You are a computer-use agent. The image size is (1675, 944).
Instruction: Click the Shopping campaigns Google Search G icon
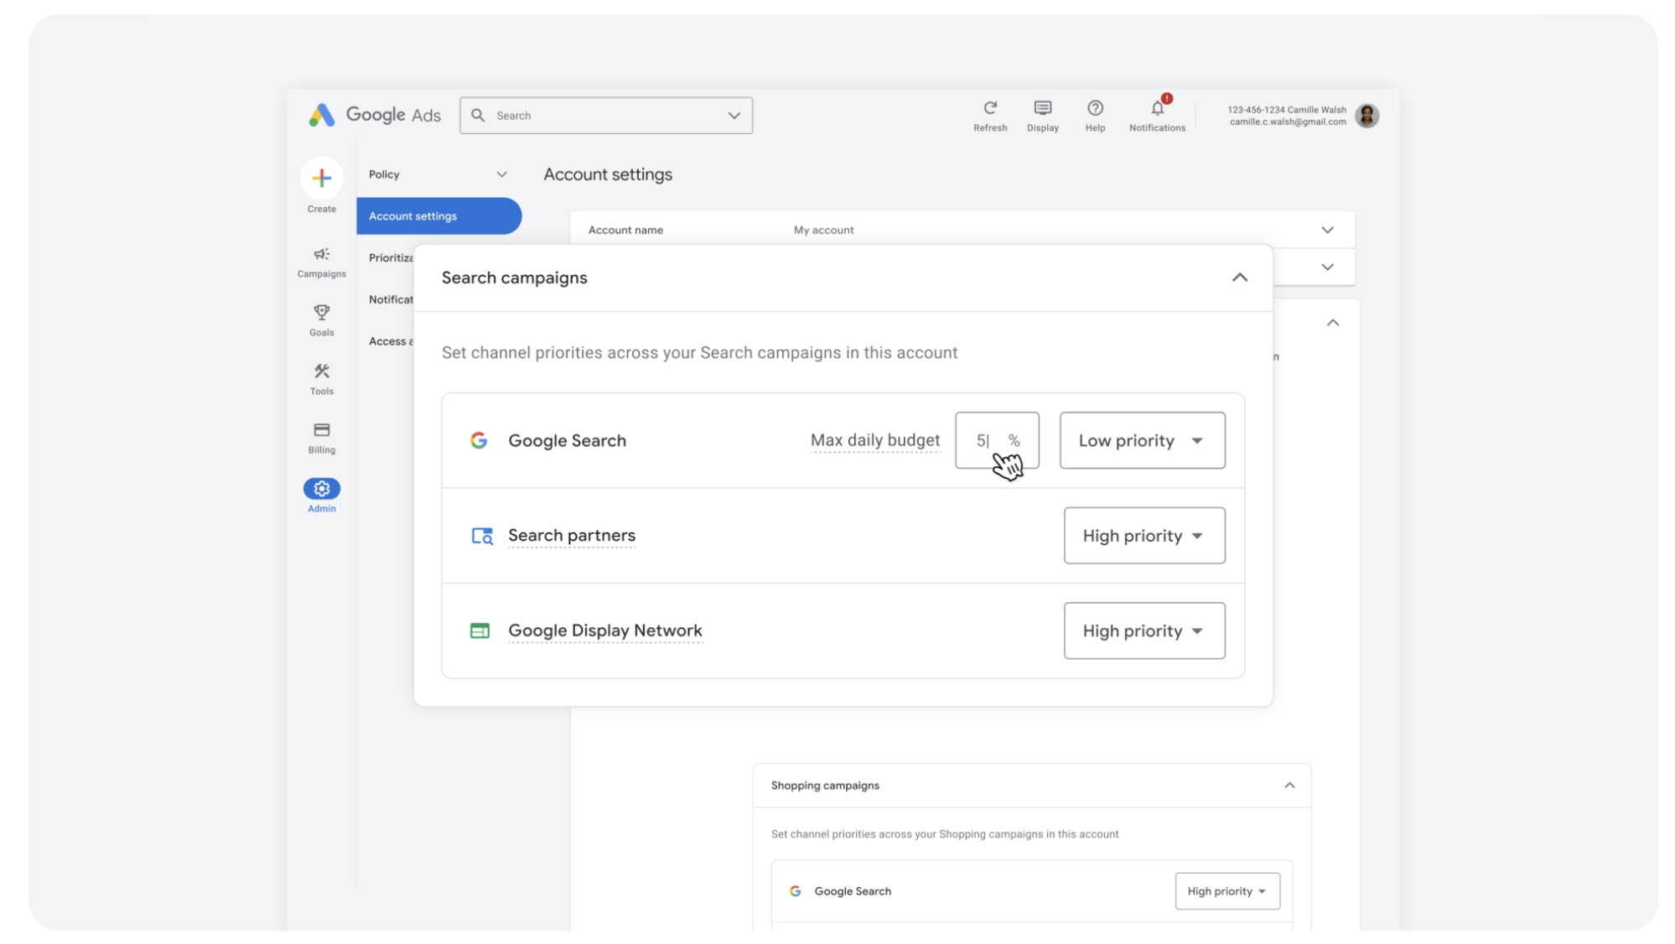pyautogui.click(x=795, y=891)
